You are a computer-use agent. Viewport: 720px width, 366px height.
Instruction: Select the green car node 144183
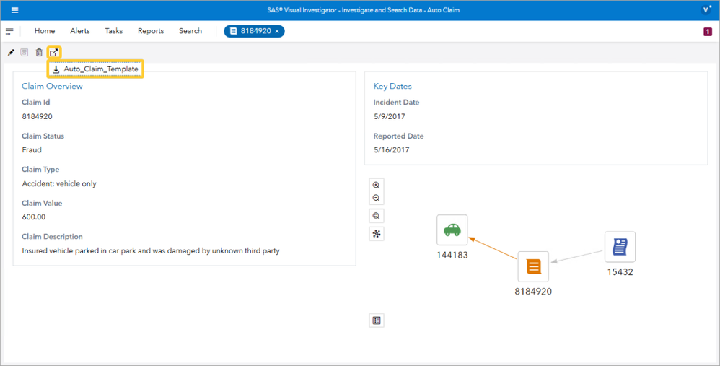point(452,230)
